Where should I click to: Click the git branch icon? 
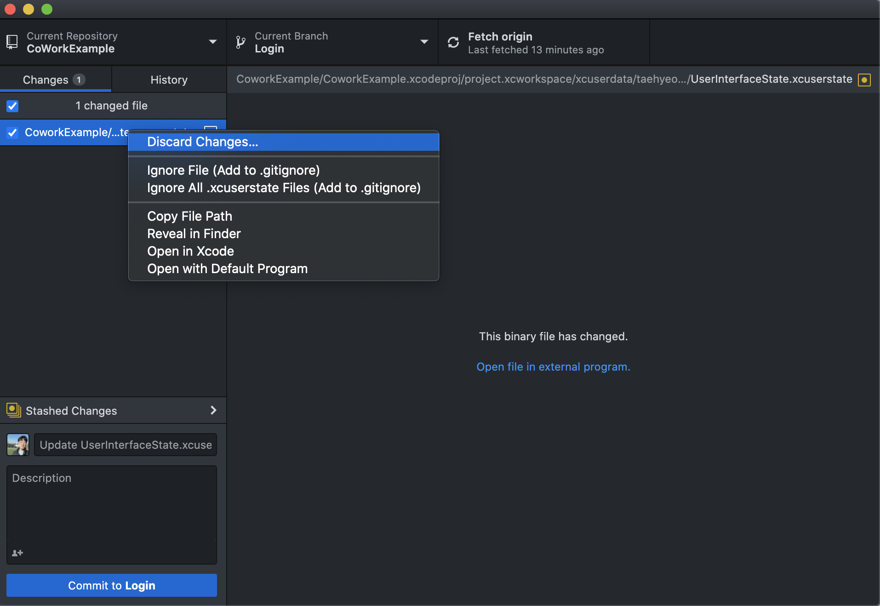tap(240, 42)
